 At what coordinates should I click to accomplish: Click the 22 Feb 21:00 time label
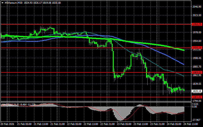107,124
